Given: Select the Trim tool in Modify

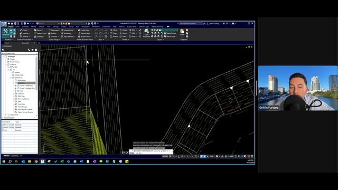Looking at the screenshot, I should pyautogui.click(x=132, y=30).
